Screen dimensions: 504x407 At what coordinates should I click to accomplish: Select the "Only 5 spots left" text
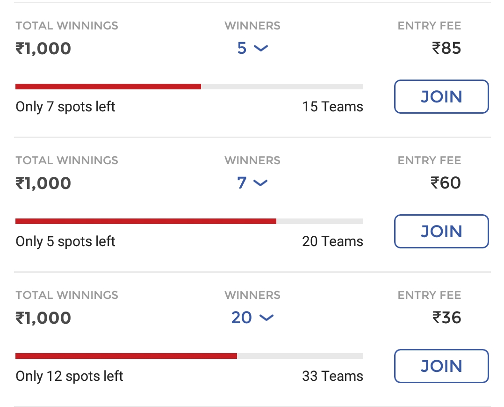click(x=65, y=241)
